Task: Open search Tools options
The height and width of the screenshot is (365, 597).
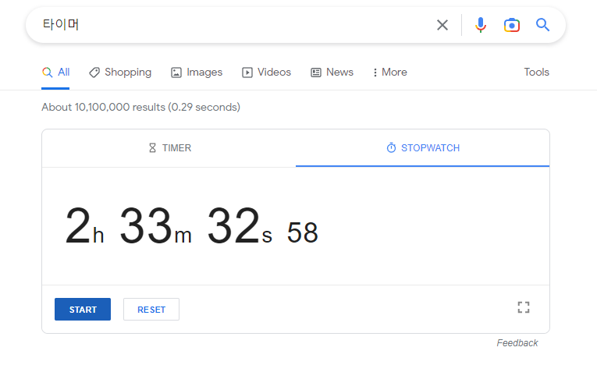Action: (536, 72)
